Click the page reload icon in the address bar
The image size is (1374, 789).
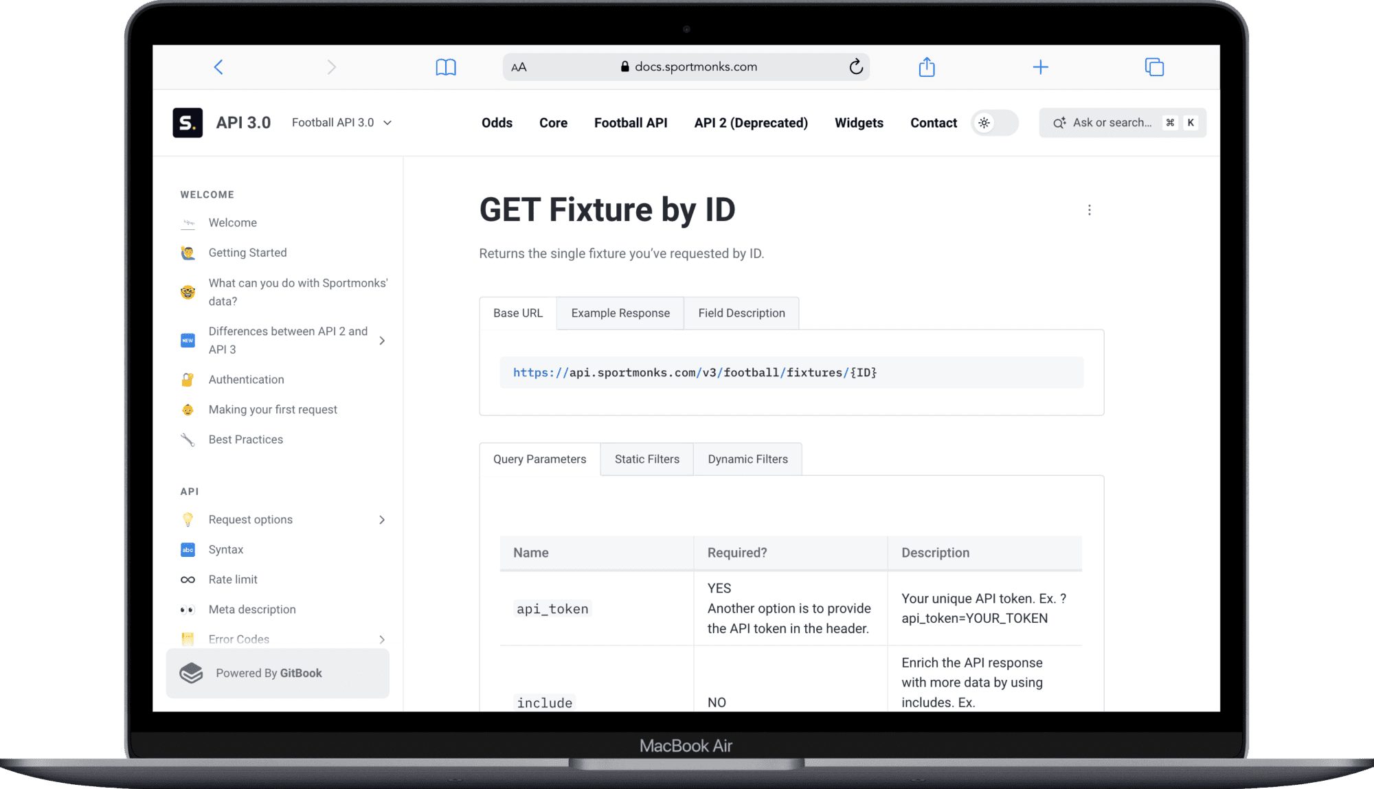(855, 67)
